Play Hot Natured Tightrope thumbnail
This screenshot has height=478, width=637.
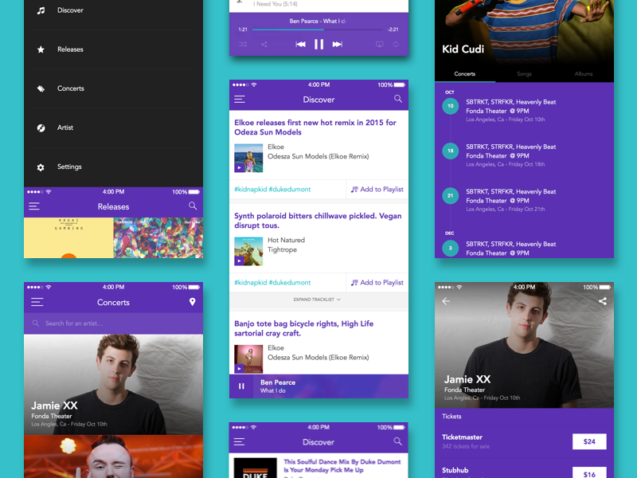(x=248, y=251)
